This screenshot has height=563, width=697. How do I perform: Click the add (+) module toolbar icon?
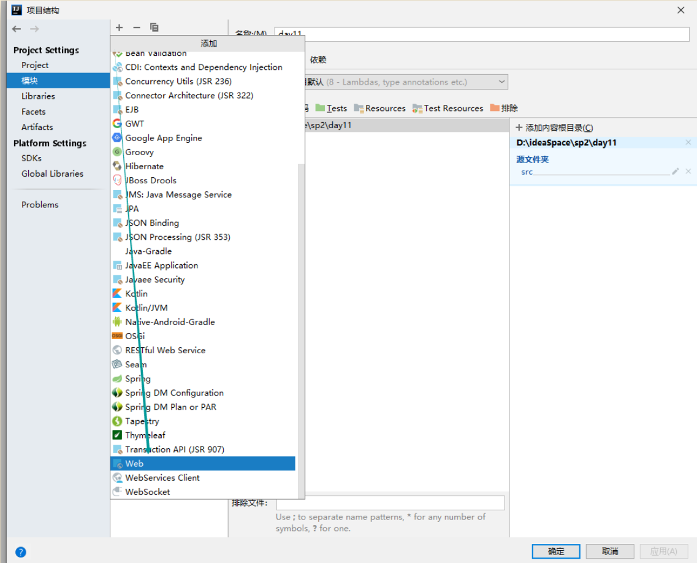pos(119,28)
